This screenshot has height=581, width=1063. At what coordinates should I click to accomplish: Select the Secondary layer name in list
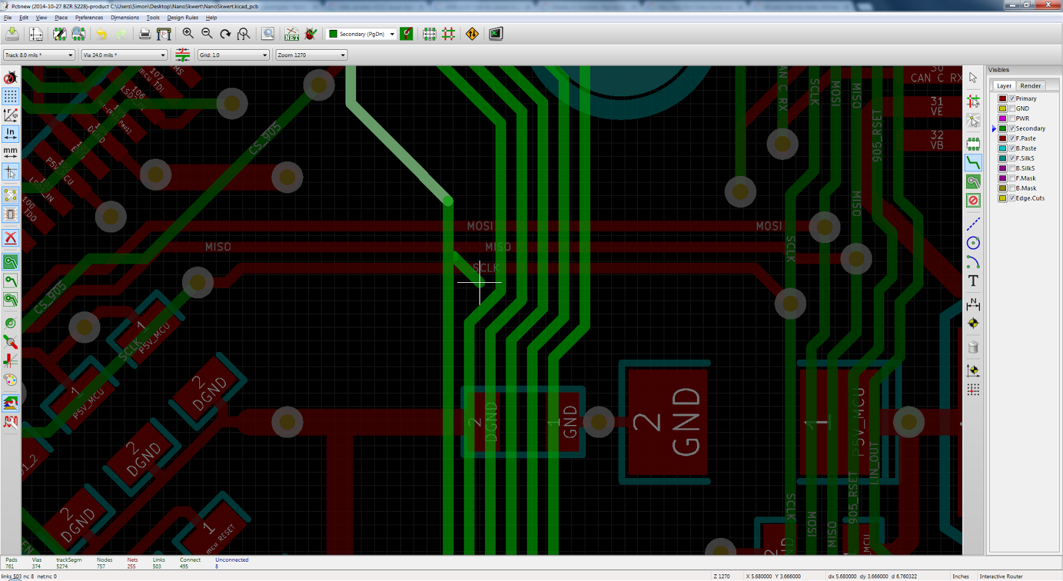coord(1030,128)
